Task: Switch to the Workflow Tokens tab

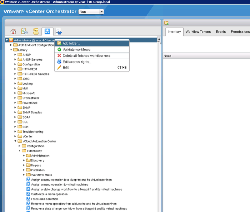Action: 198,32
